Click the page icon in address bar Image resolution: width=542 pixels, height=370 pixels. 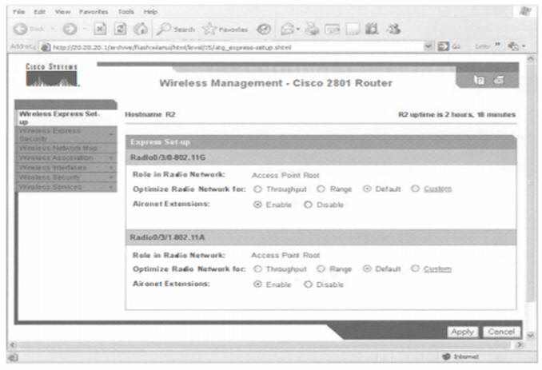click(x=46, y=47)
